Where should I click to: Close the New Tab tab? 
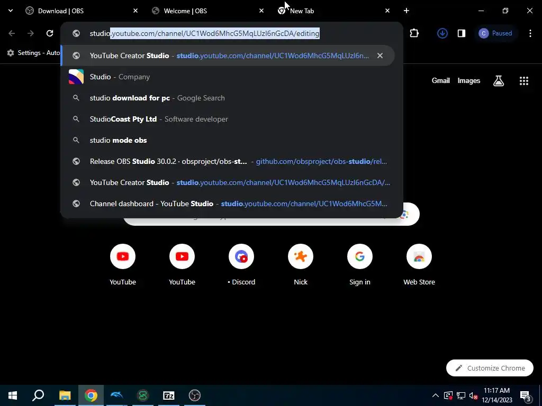pyautogui.click(x=387, y=11)
